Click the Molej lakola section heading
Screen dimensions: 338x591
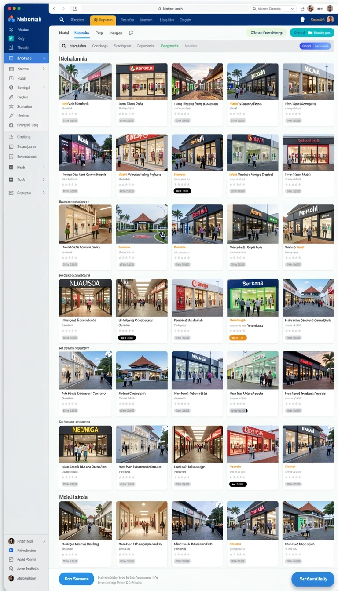click(x=73, y=497)
